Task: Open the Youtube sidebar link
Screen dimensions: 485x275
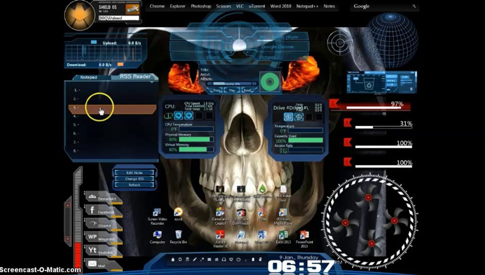Action: click(x=103, y=252)
